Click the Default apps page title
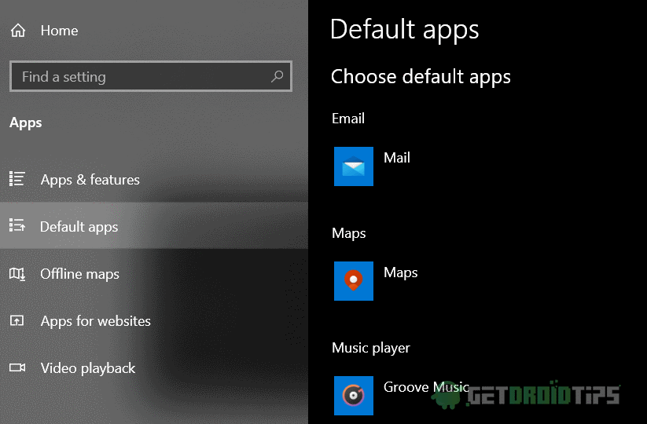 404,30
